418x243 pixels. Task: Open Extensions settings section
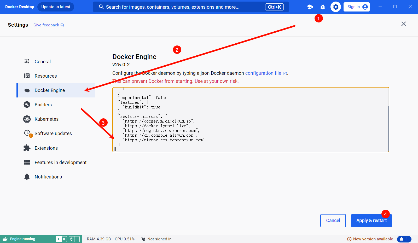coord(56,148)
